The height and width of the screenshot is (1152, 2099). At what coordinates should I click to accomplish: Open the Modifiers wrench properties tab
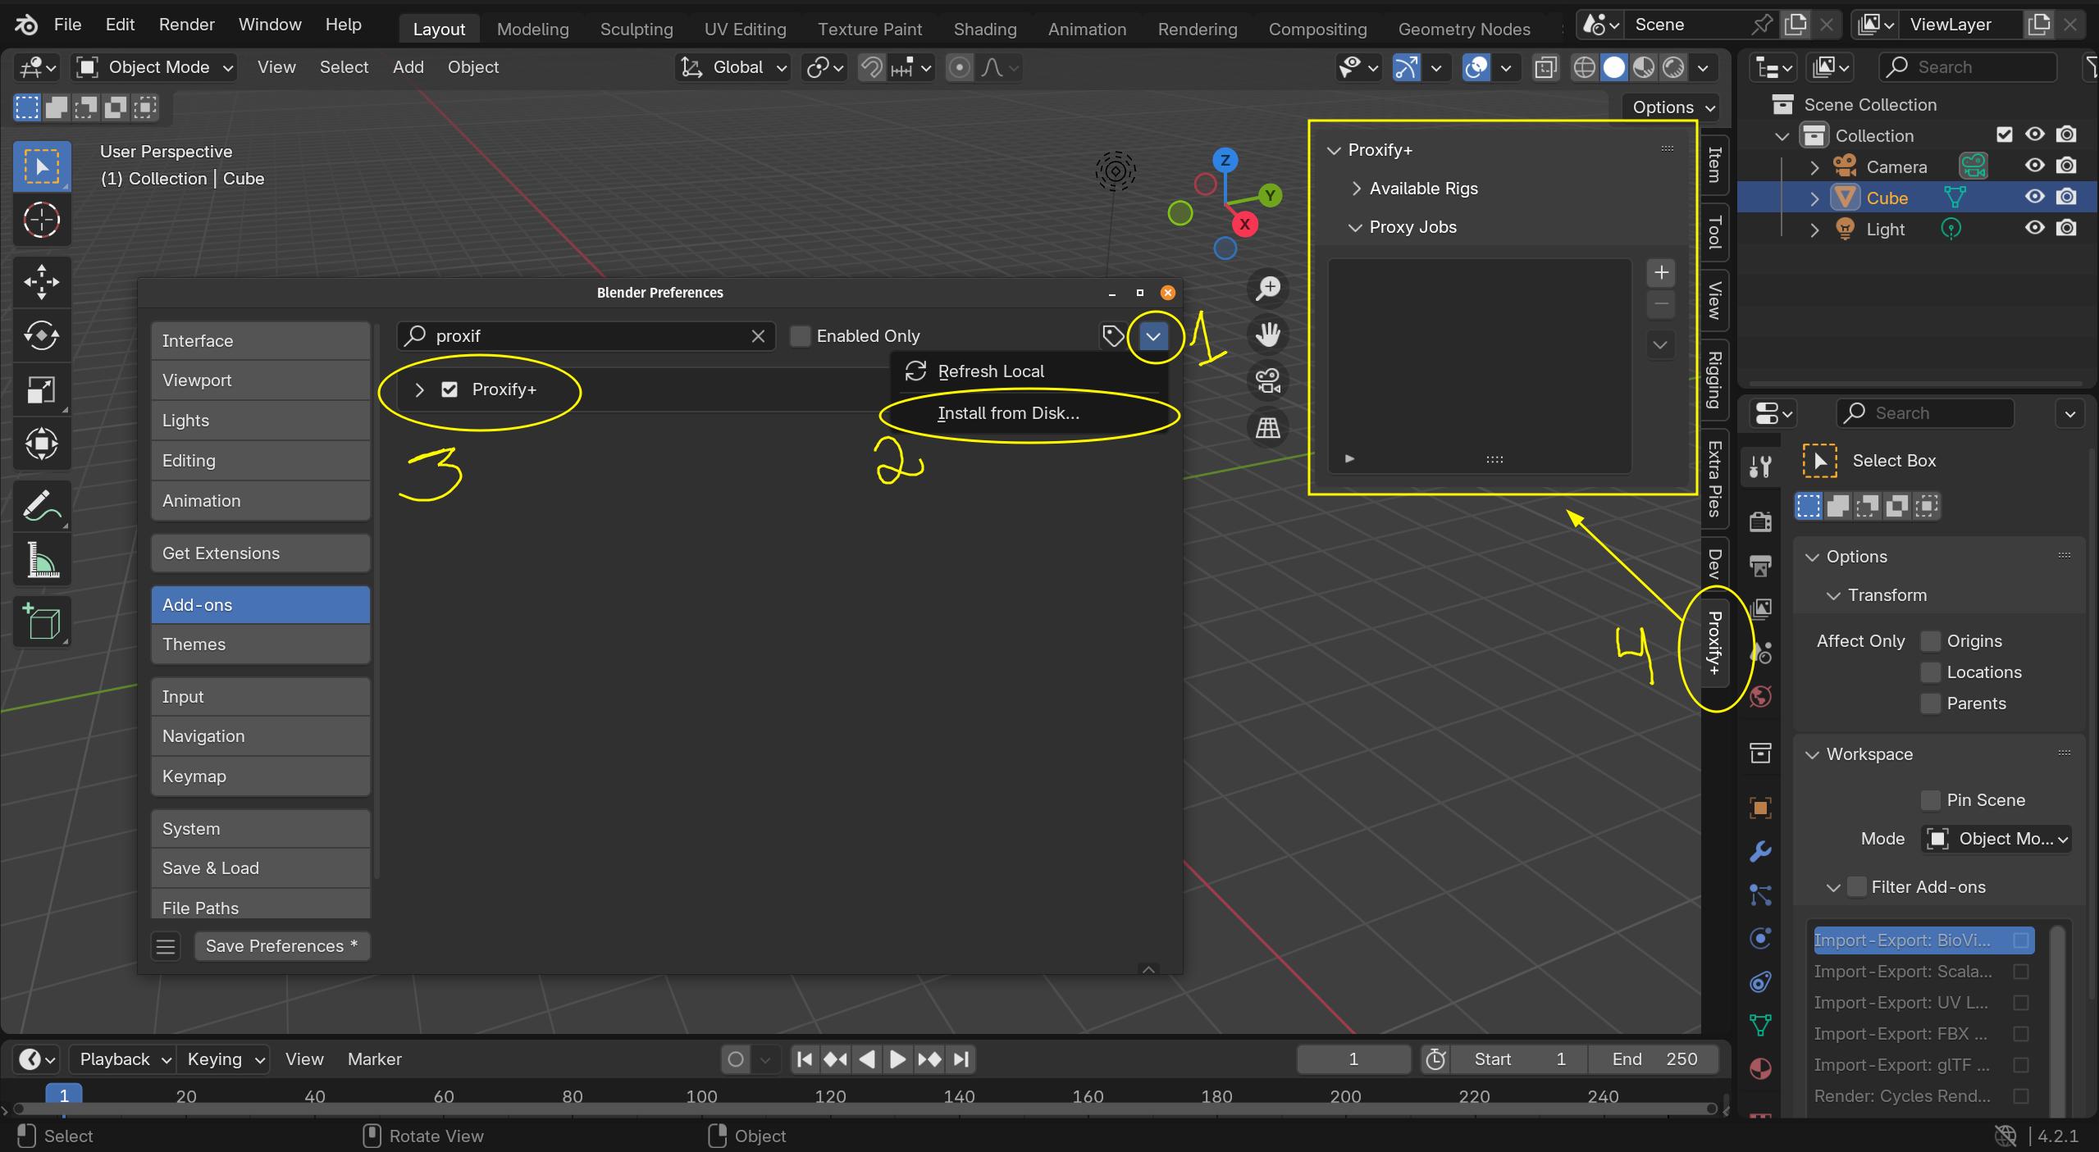[1760, 851]
